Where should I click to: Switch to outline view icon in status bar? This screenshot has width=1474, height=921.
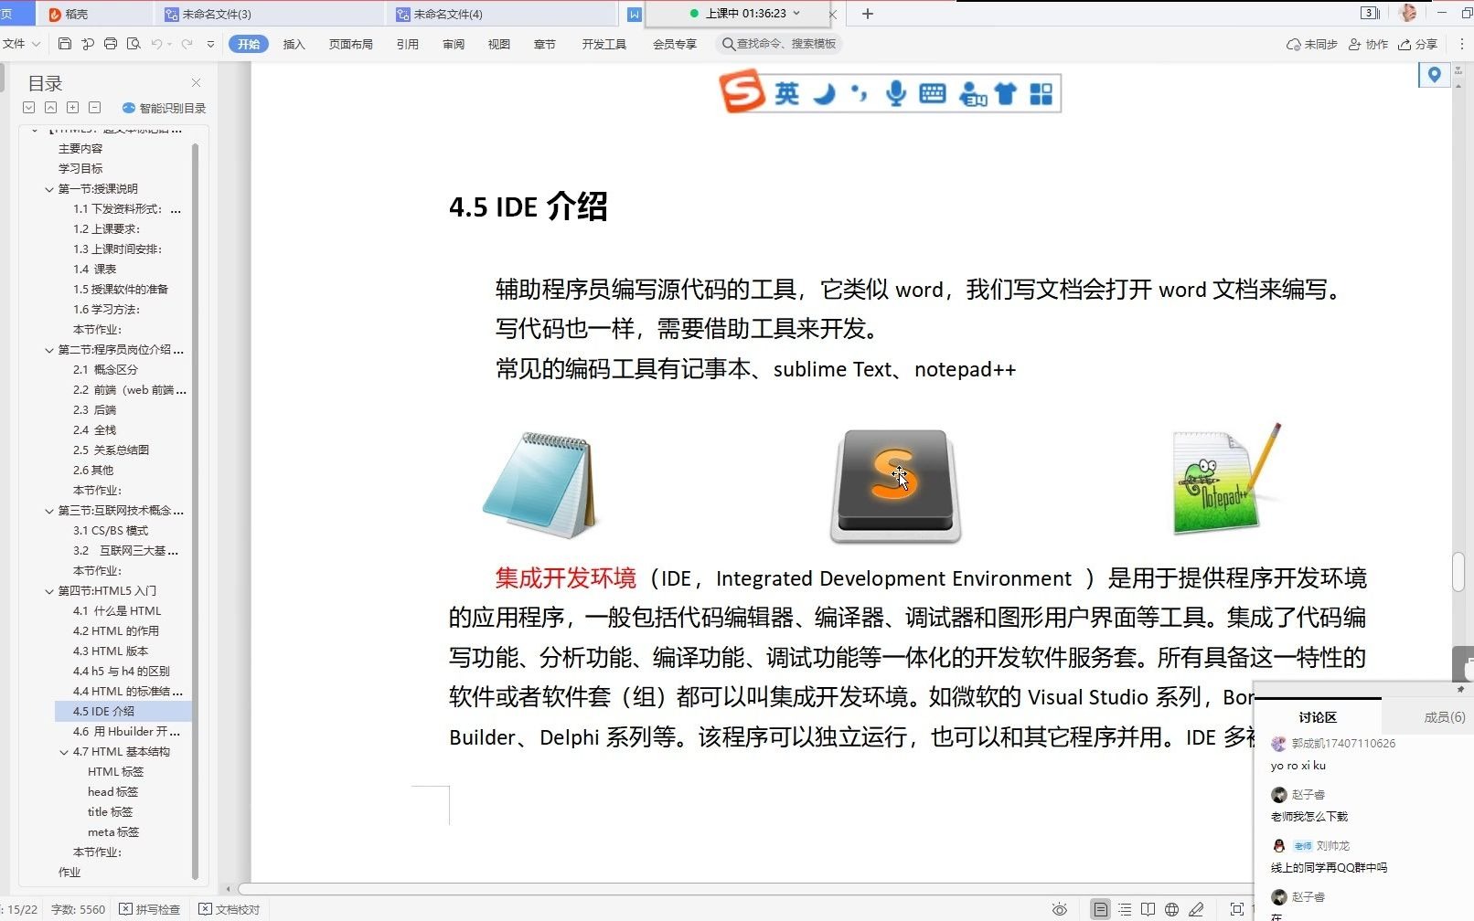pos(1125,909)
